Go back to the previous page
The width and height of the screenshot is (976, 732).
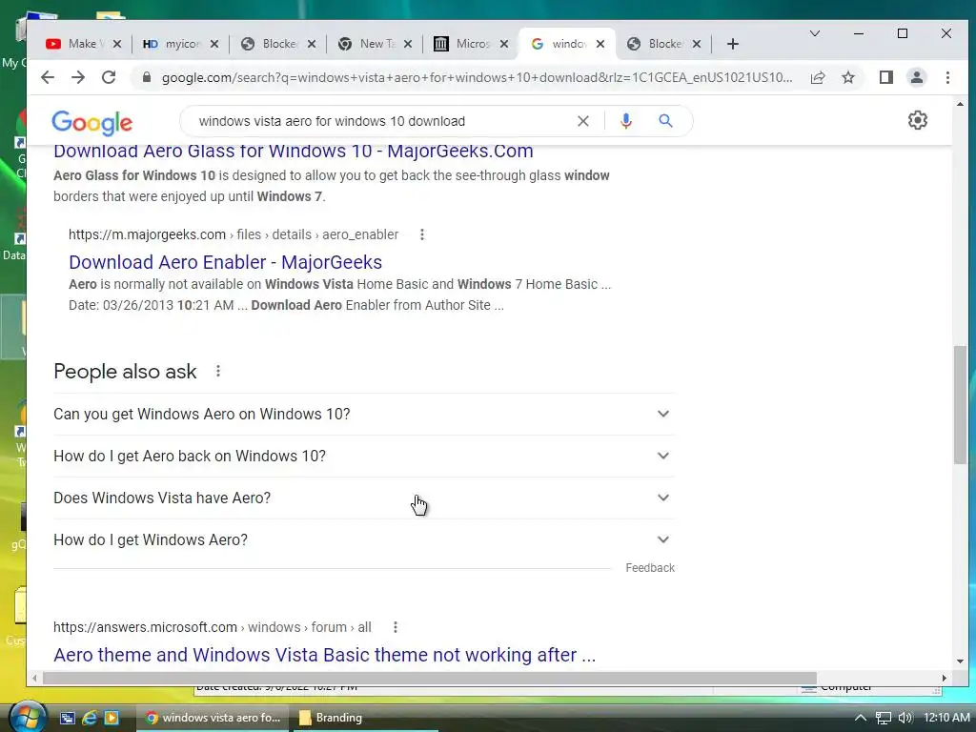pyautogui.click(x=48, y=77)
